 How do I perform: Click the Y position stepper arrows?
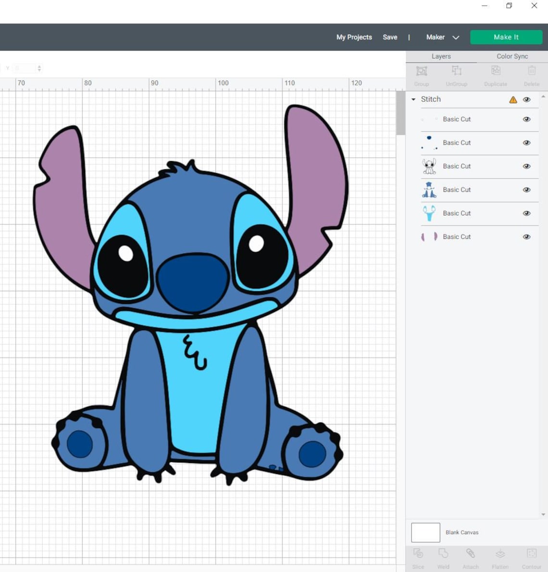click(39, 68)
